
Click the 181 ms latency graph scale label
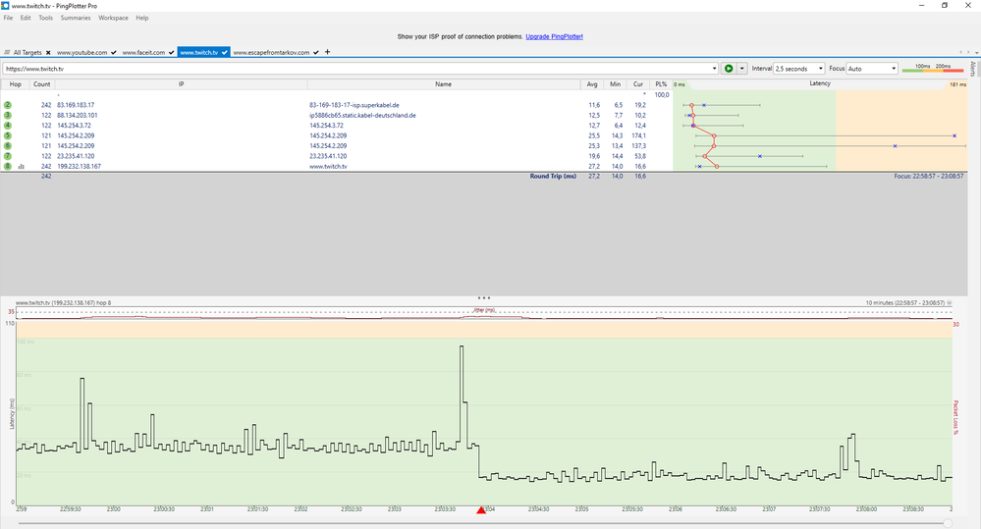957,84
